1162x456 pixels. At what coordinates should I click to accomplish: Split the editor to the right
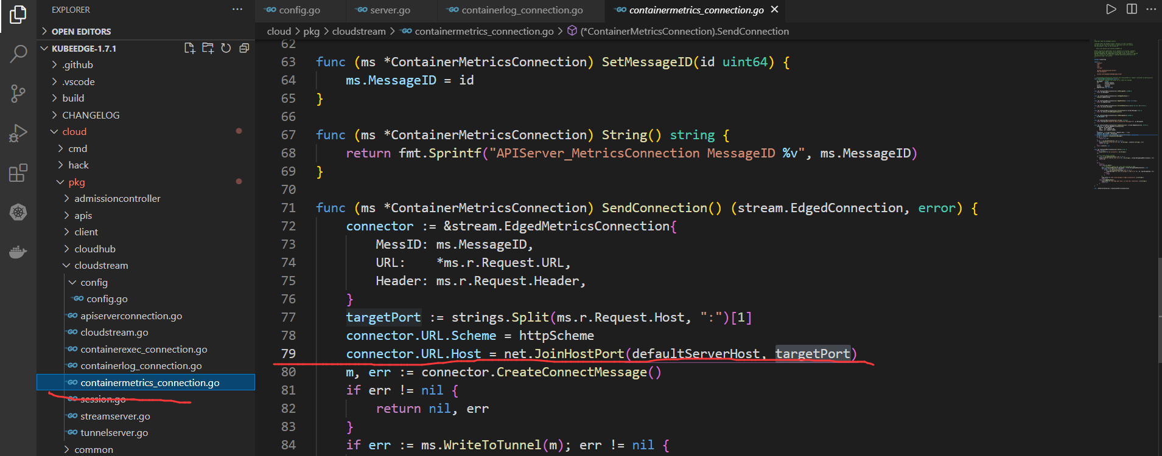click(x=1132, y=9)
